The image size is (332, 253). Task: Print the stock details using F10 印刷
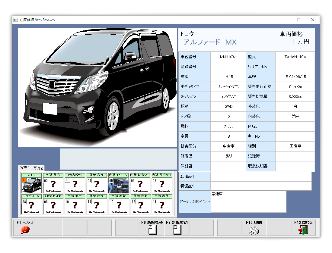(254, 227)
